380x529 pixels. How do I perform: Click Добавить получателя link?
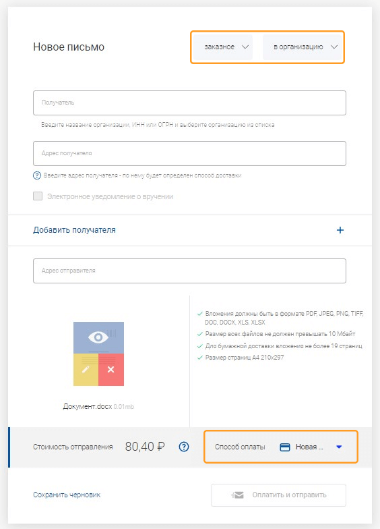pyautogui.click(x=74, y=230)
